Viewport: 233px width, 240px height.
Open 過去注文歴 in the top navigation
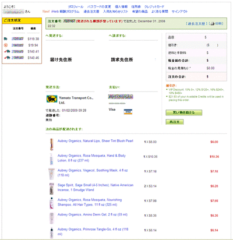[91, 12]
